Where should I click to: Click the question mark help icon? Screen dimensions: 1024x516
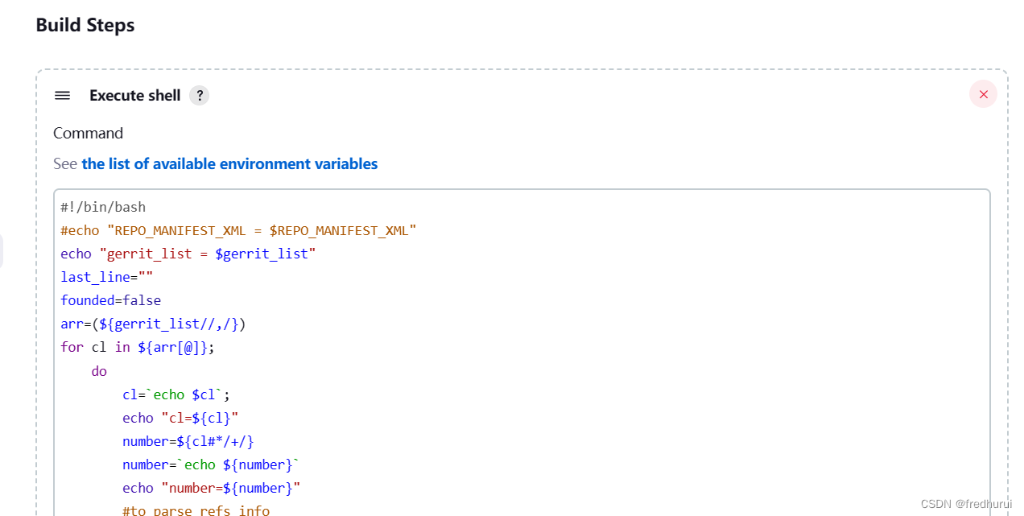(x=199, y=95)
